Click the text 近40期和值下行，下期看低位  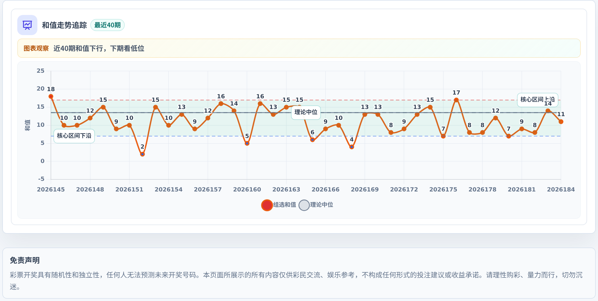99,48
